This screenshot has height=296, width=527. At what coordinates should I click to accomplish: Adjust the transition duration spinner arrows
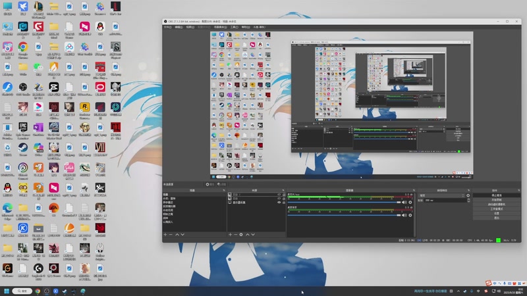point(468,200)
